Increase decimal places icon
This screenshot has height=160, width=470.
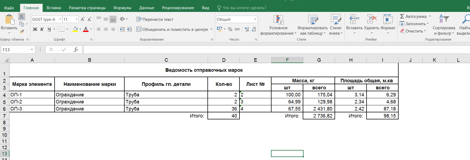[247, 29]
